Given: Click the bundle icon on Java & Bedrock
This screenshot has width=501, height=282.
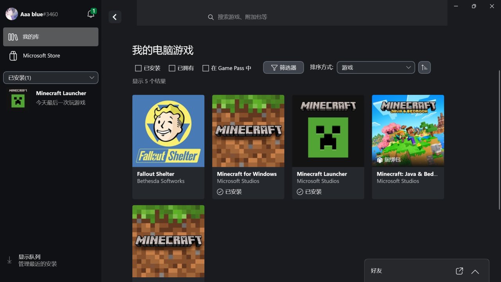Looking at the screenshot, I should tap(379, 160).
